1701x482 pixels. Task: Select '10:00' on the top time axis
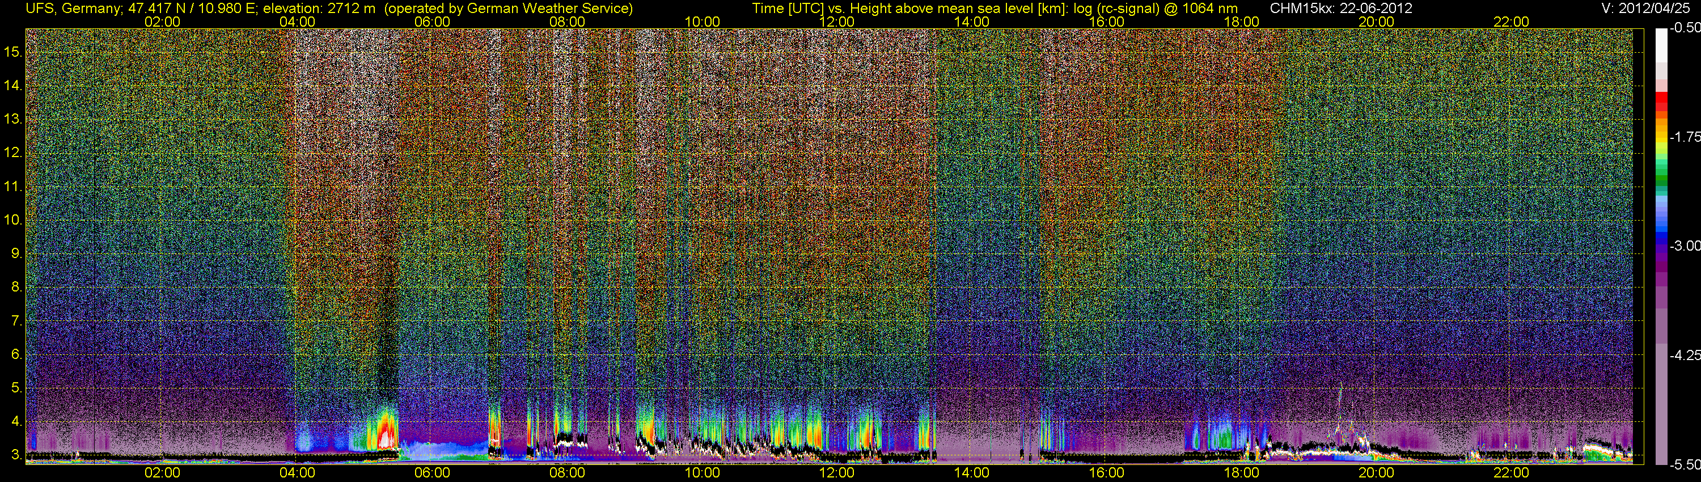(x=702, y=22)
